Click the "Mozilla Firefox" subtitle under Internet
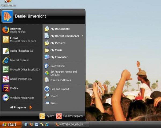The height and width of the screenshot is (128, 161). pyautogui.click(x=18, y=32)
